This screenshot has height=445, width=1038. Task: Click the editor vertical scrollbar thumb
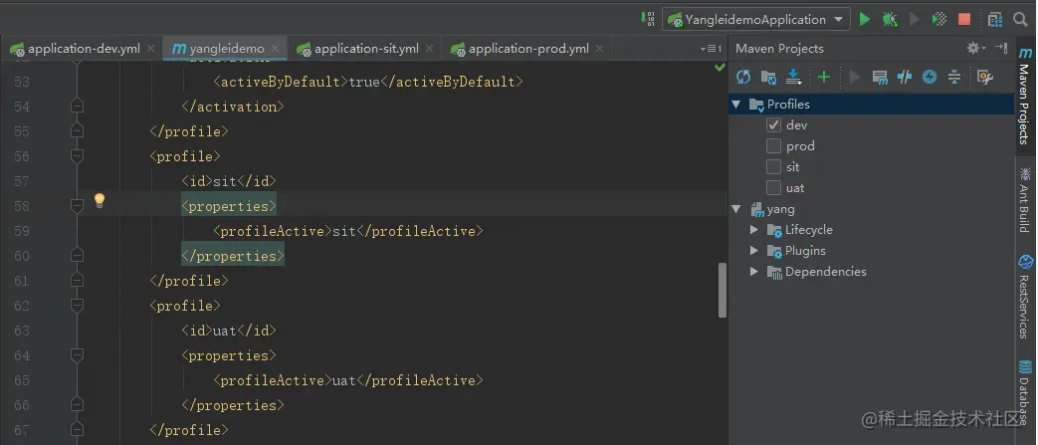point(723,290)
